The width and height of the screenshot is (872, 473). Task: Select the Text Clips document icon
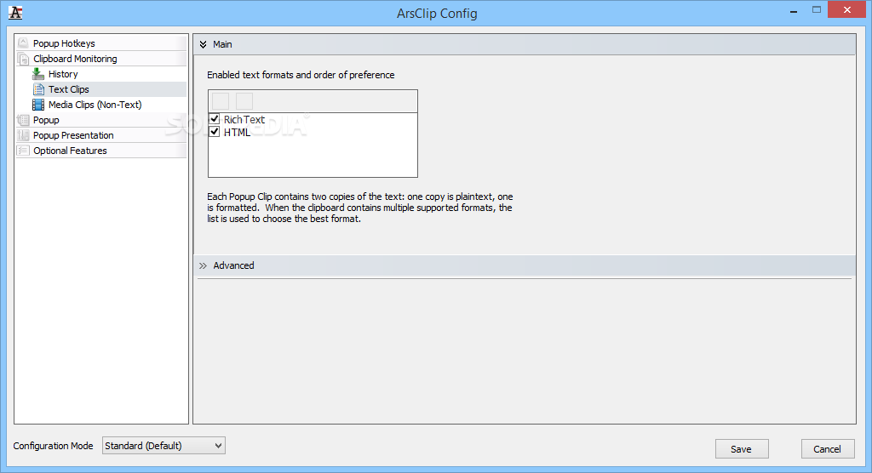[x=38, y=89]
